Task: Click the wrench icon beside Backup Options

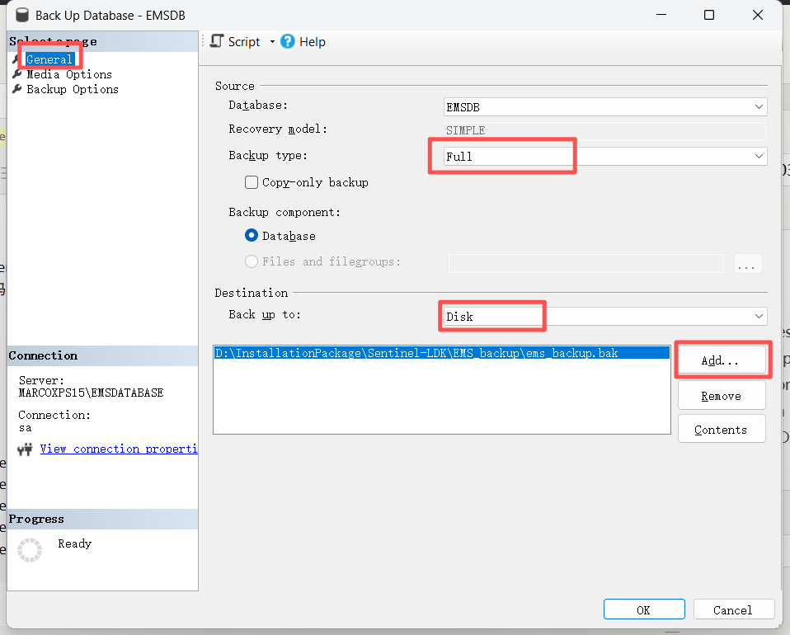Action: 16,89
